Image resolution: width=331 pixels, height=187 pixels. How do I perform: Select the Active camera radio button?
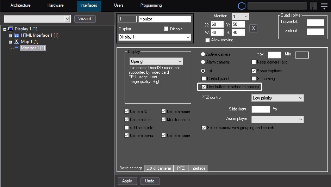(203, 54)
